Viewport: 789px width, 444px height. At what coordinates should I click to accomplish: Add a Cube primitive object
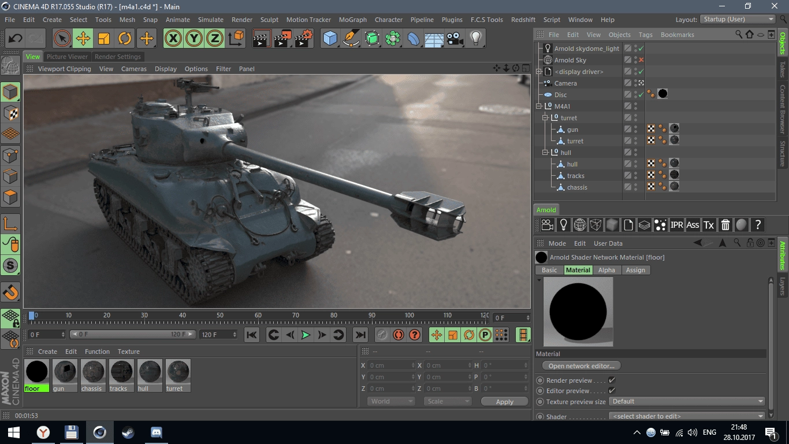pyautogui.click(x=330, y=39)
